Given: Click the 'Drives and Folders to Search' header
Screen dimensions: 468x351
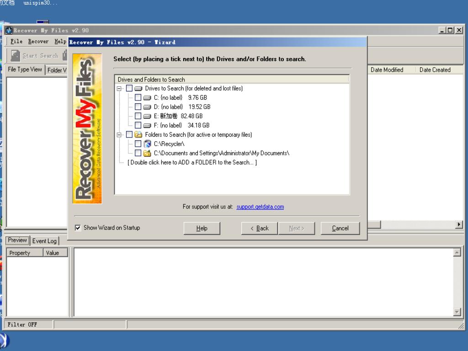Looking at the screenshot, I should (232, 80).
